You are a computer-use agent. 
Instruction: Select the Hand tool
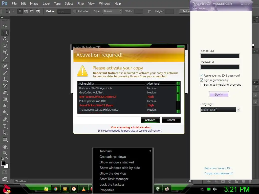point(5,146)
